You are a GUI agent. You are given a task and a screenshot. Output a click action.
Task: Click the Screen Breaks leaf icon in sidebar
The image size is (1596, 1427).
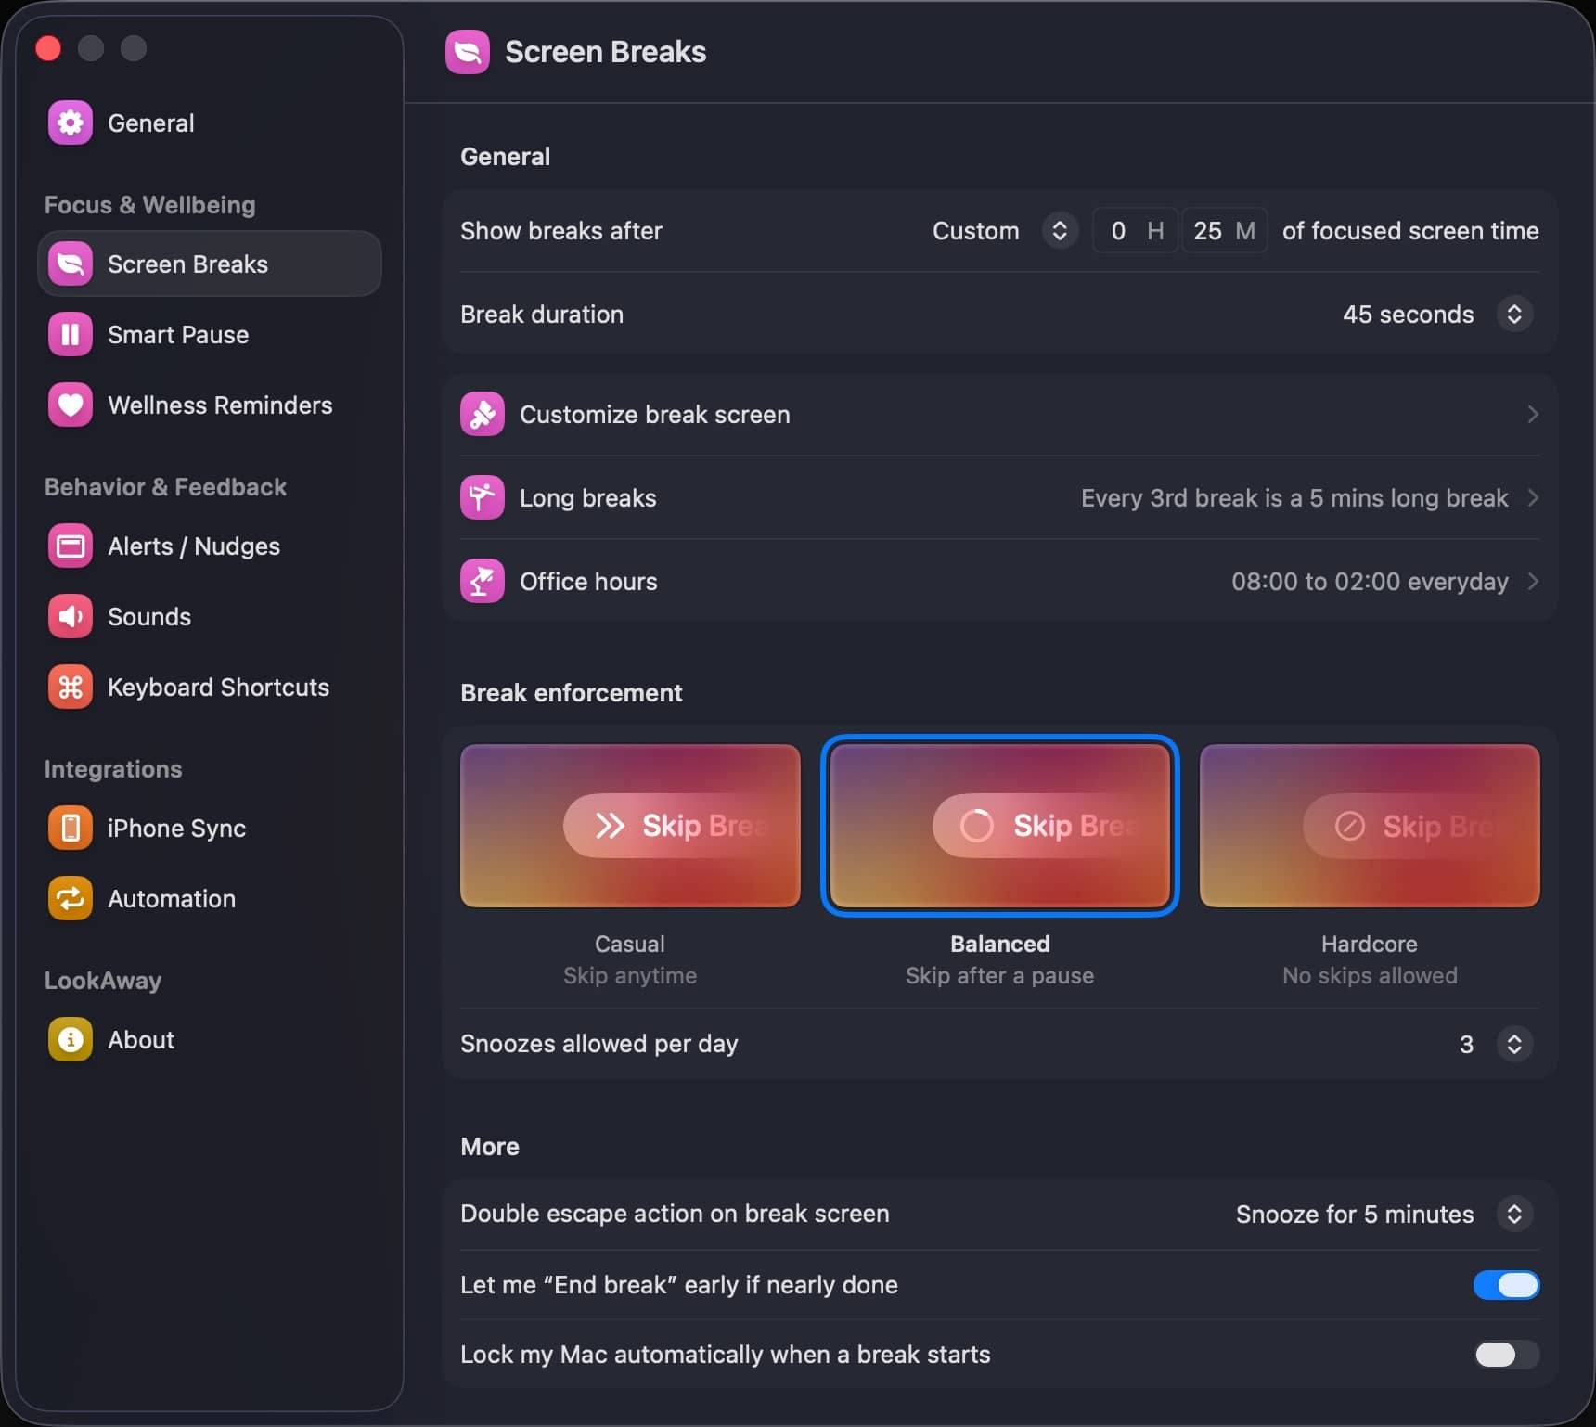click(x=71, y=264)
